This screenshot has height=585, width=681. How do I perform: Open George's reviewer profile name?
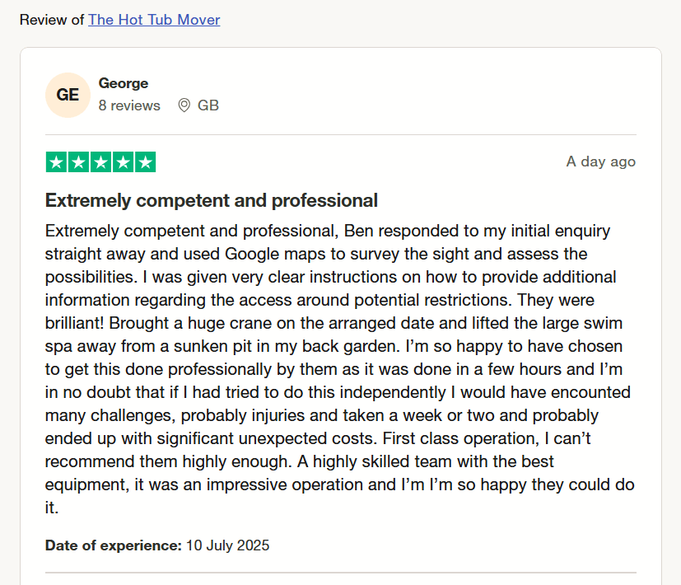[124, 83]
